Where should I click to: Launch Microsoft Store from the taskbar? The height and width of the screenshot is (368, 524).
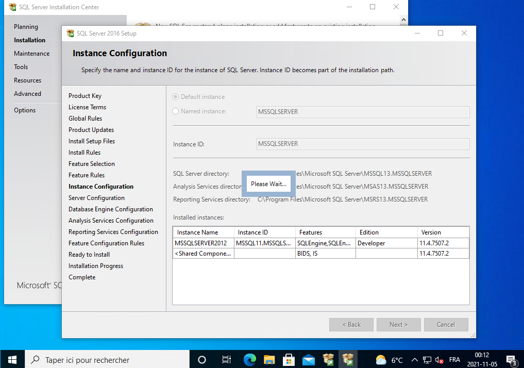coord(289,359)
